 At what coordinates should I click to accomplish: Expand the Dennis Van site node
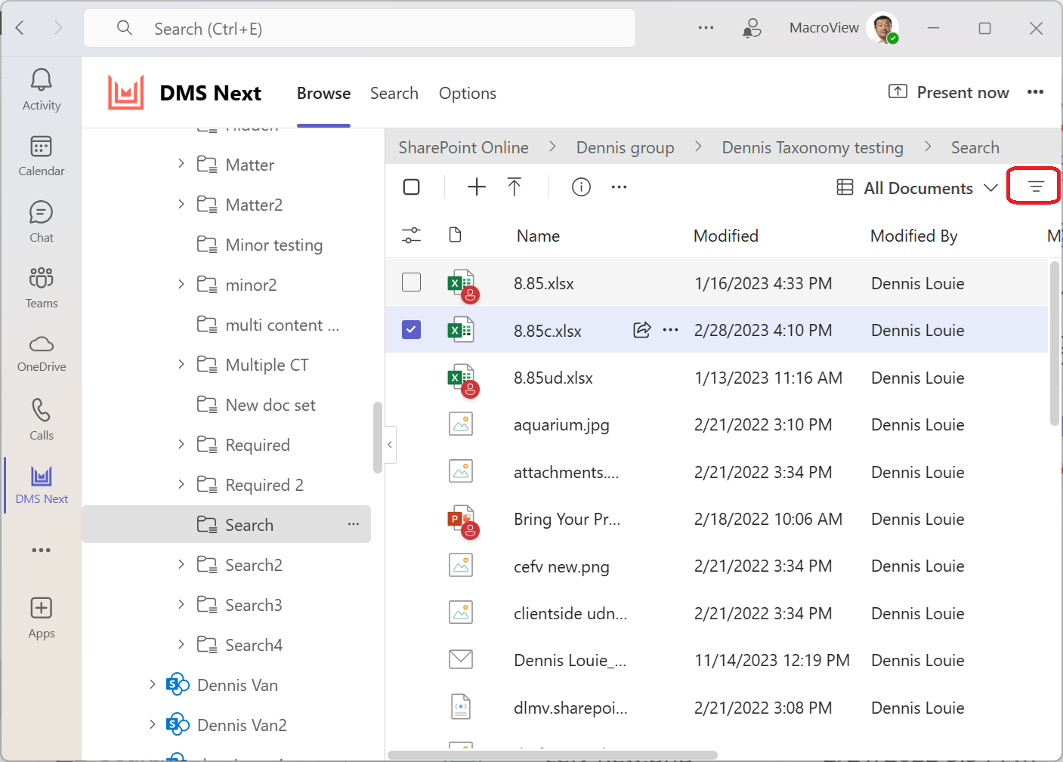(152, 684)
